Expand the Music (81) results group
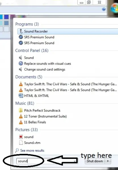 [x=25, y=103]
